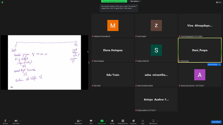Select Astrid Lian Koto participant tile
223x125 pixels.
click(x=200, y=75)
